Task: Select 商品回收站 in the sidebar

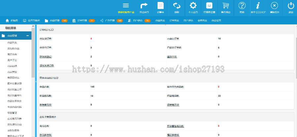Action: click(13, 78)
